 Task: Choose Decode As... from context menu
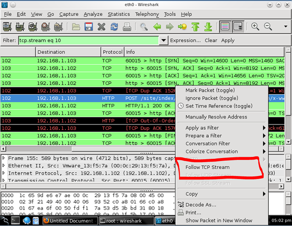click(221, 205)
